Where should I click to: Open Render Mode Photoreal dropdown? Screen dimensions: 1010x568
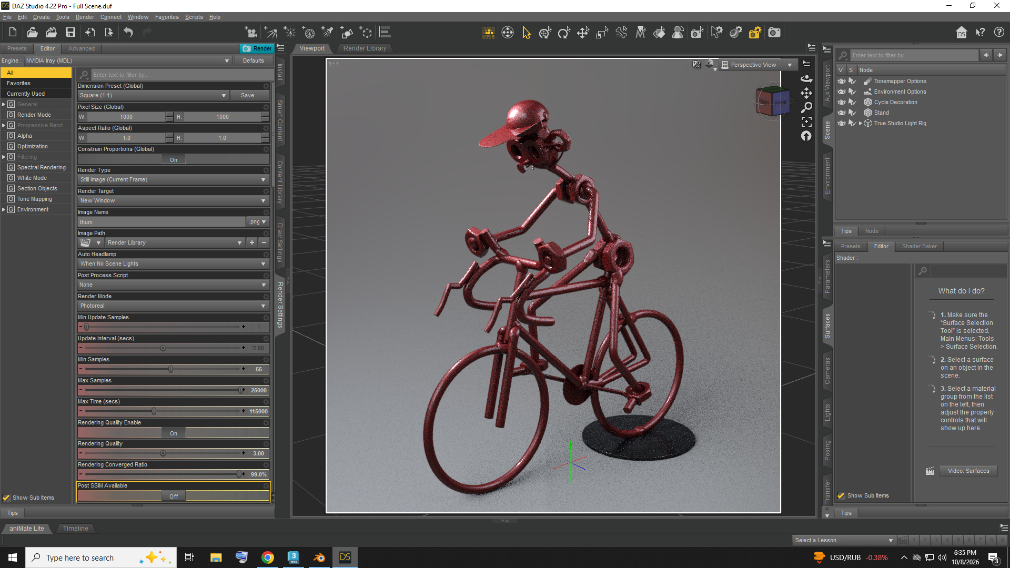[173, 306]
